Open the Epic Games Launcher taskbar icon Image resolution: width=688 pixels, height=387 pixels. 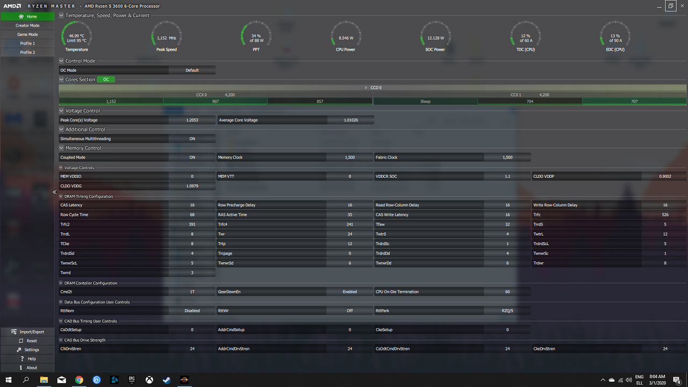coord(132,379)
